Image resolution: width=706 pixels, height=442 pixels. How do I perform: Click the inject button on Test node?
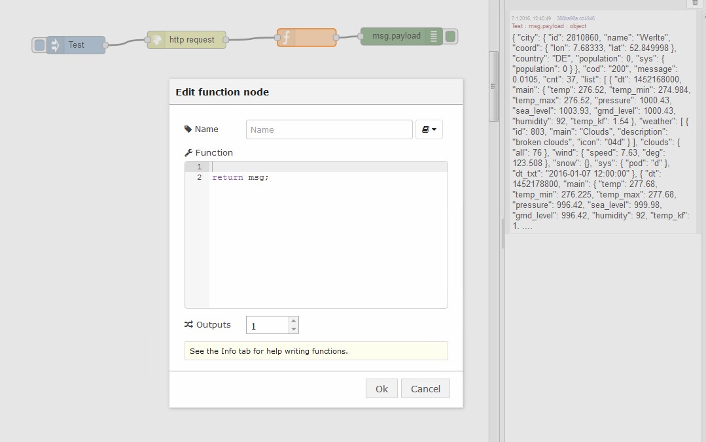[x=39, y=45]
